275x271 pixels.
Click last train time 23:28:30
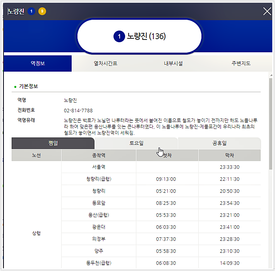(x=230, y=239)
